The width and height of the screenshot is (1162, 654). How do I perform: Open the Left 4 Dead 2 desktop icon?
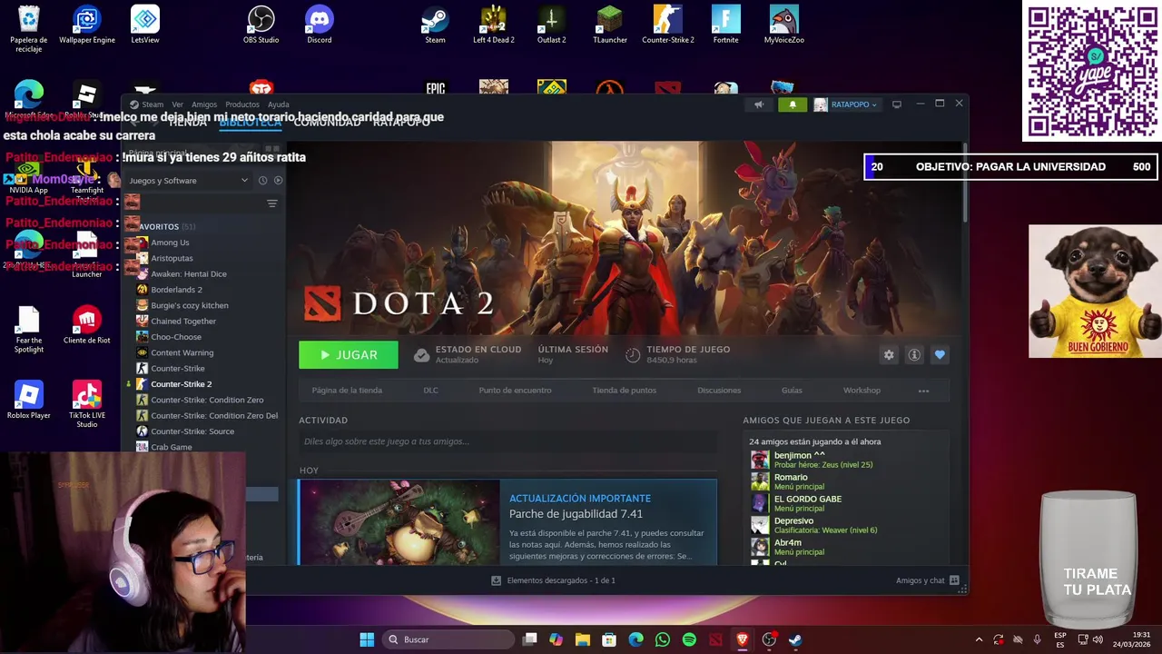[x=494, y=25]
